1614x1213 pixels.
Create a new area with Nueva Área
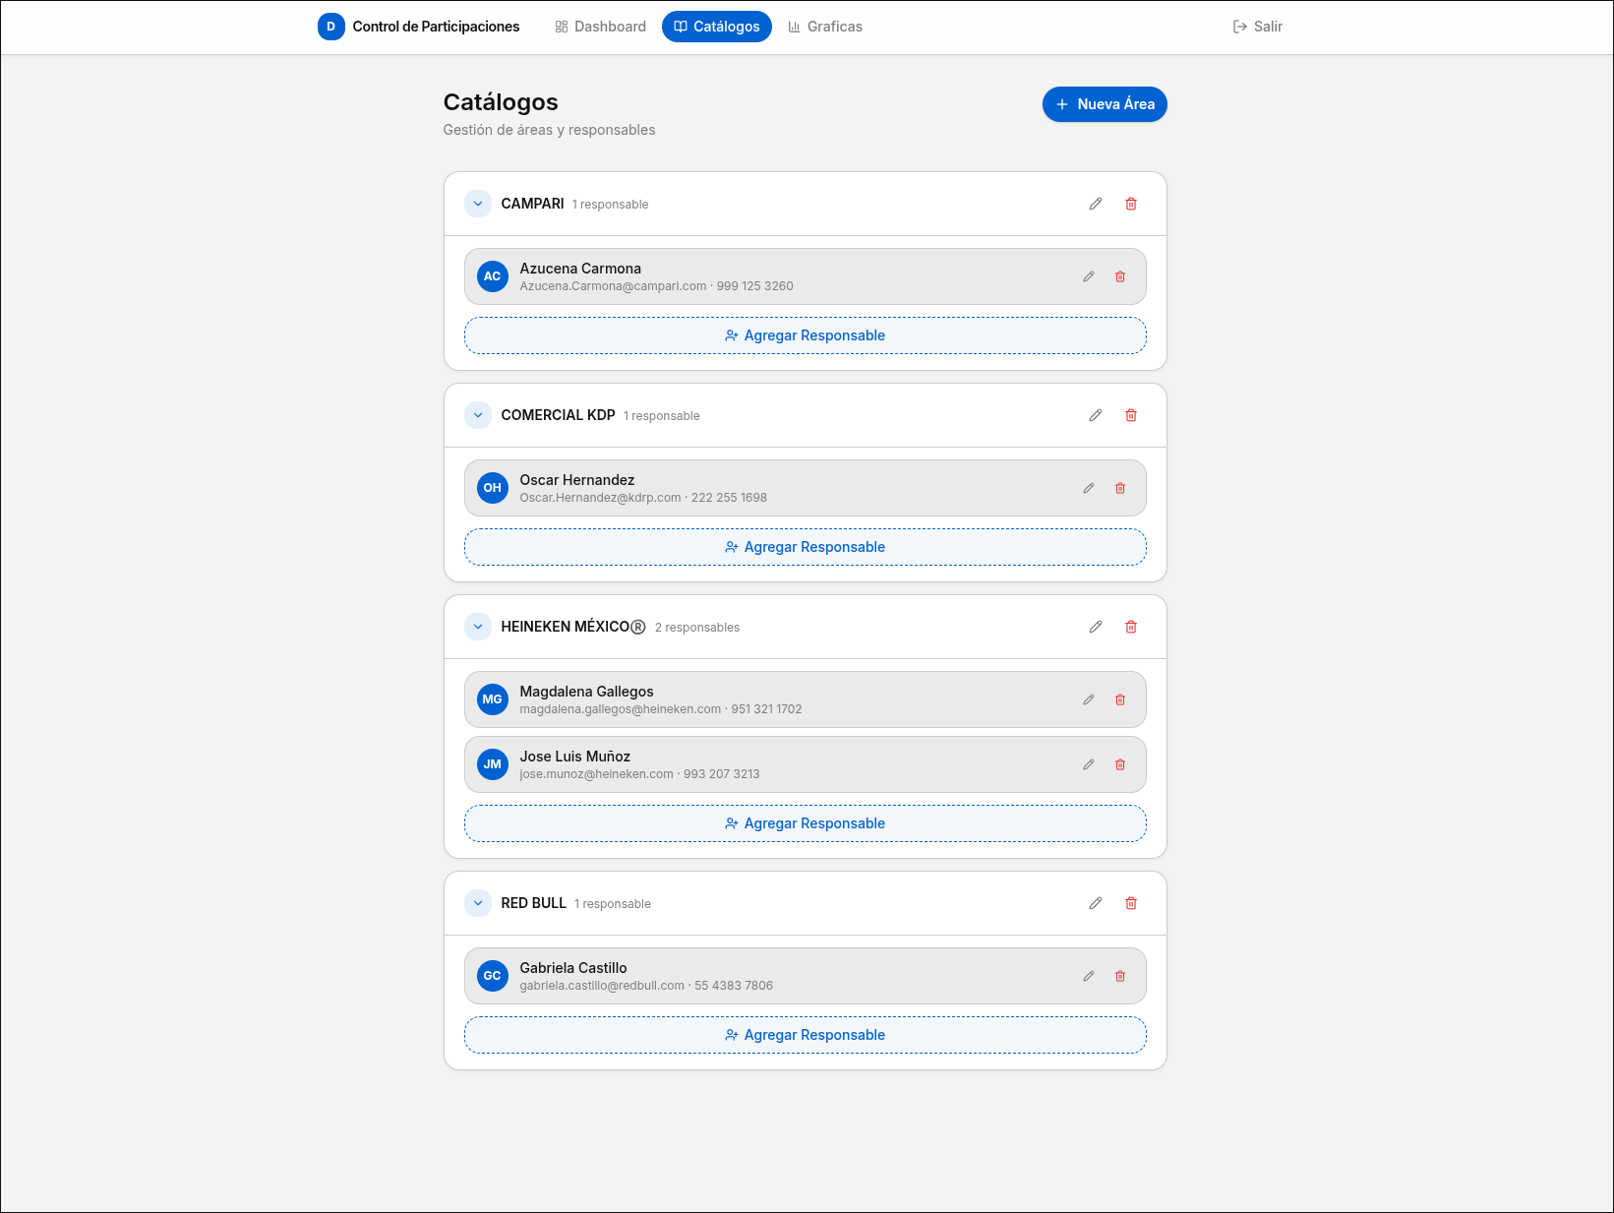point(1105,104)
